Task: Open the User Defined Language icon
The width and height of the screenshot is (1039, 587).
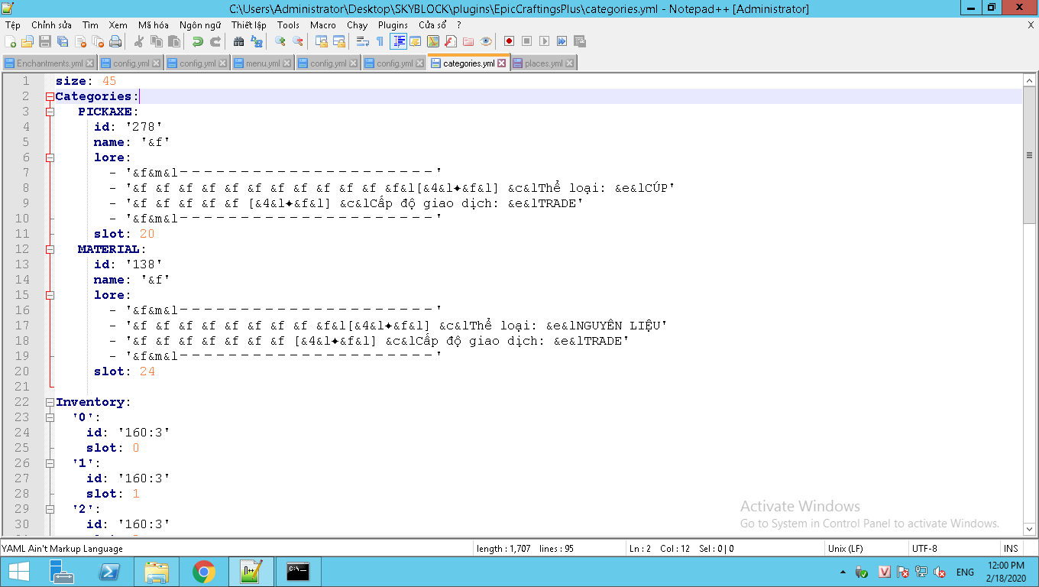Action: pyautogui.click(x=416, y=41)
